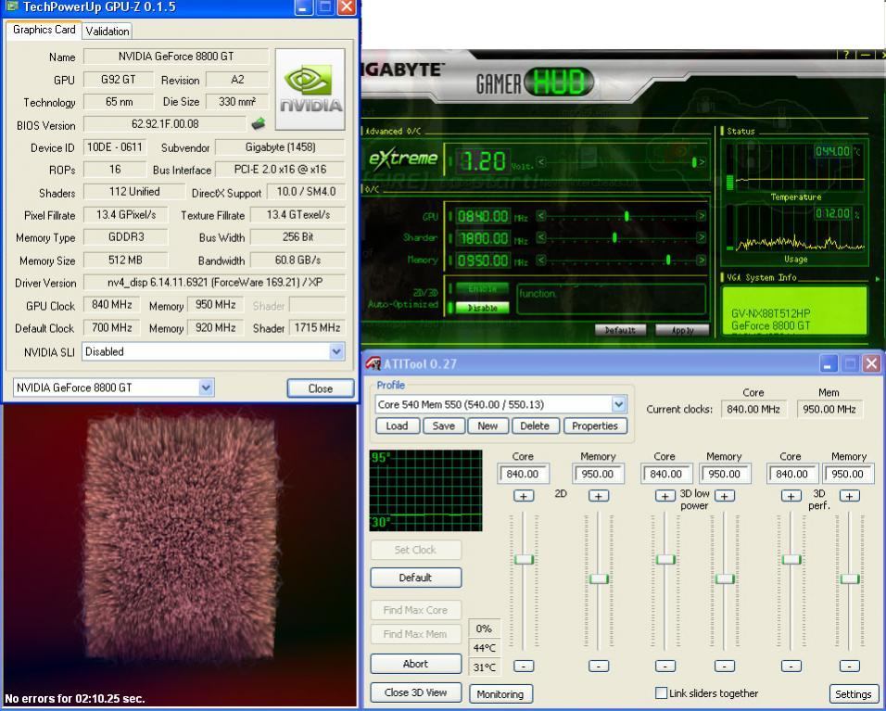Click the 44°C temperature readout in ATITool
886x711 pixels.
pos(485,648)
